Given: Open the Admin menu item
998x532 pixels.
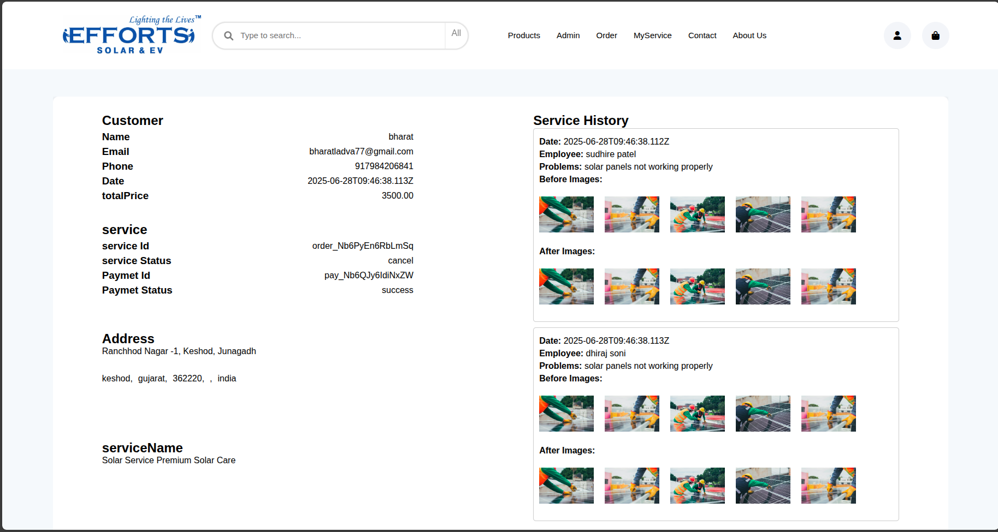Looking at the screenshot, I should pos(568,35).
